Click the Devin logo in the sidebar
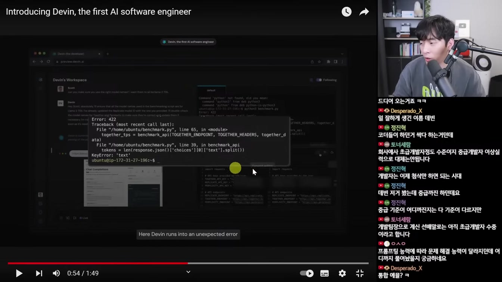This screenshot has height=282, width=502. (x=40, y=80)
